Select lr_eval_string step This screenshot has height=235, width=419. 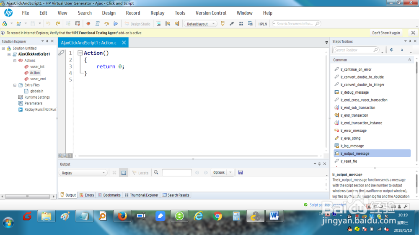click(x=351, y=138)
